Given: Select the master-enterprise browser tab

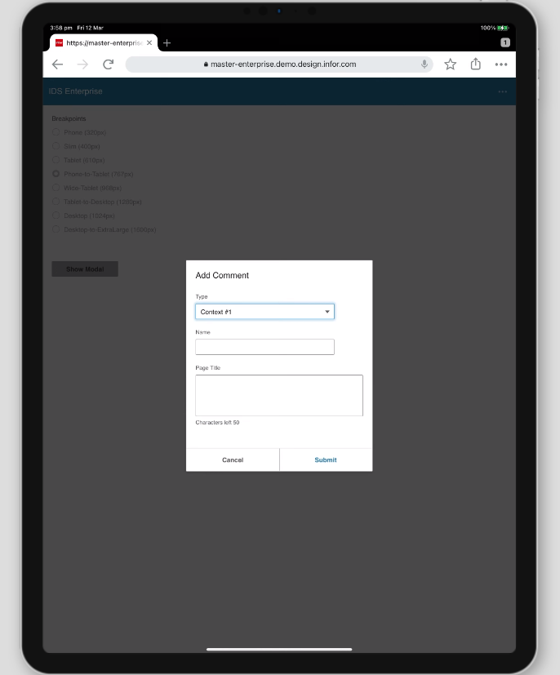Looking at the screenshot, I should [104, 42].
